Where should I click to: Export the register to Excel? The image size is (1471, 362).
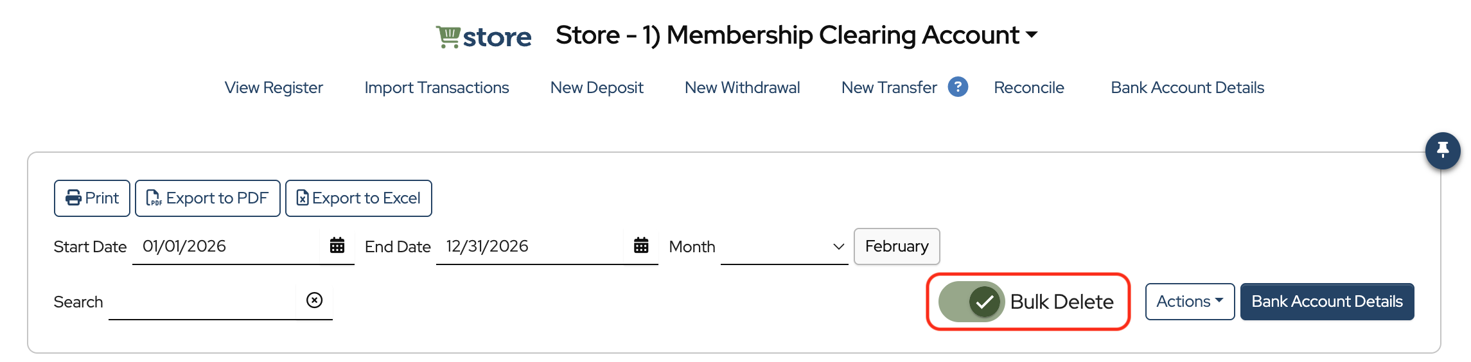(358, 198)
